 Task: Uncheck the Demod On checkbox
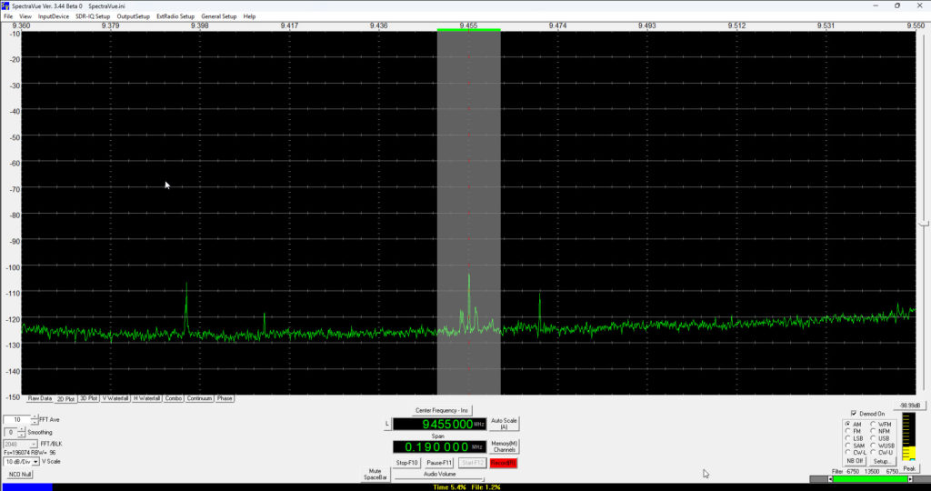click(853, 413)
